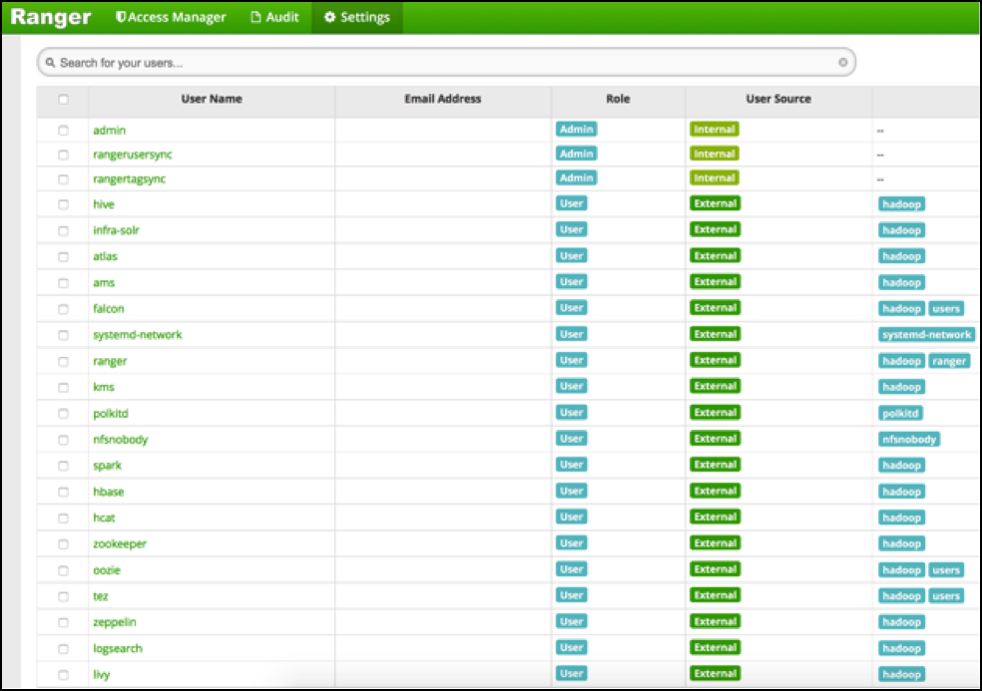Select the checkbox next to hive

pos(64,204)
